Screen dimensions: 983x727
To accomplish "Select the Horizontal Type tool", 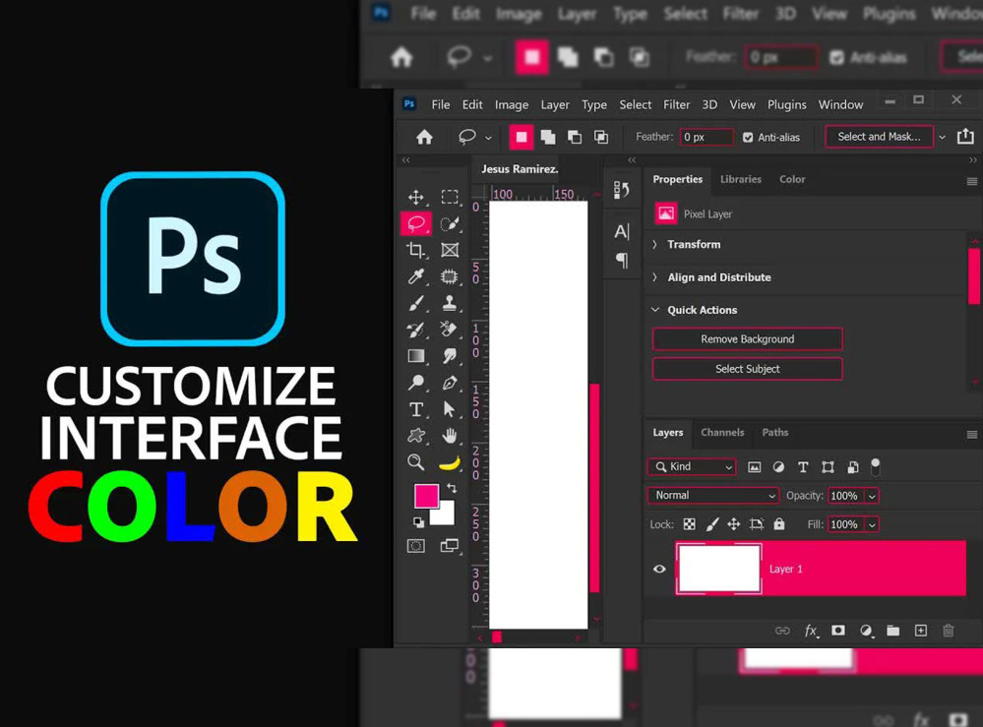I will pos(415,409).
